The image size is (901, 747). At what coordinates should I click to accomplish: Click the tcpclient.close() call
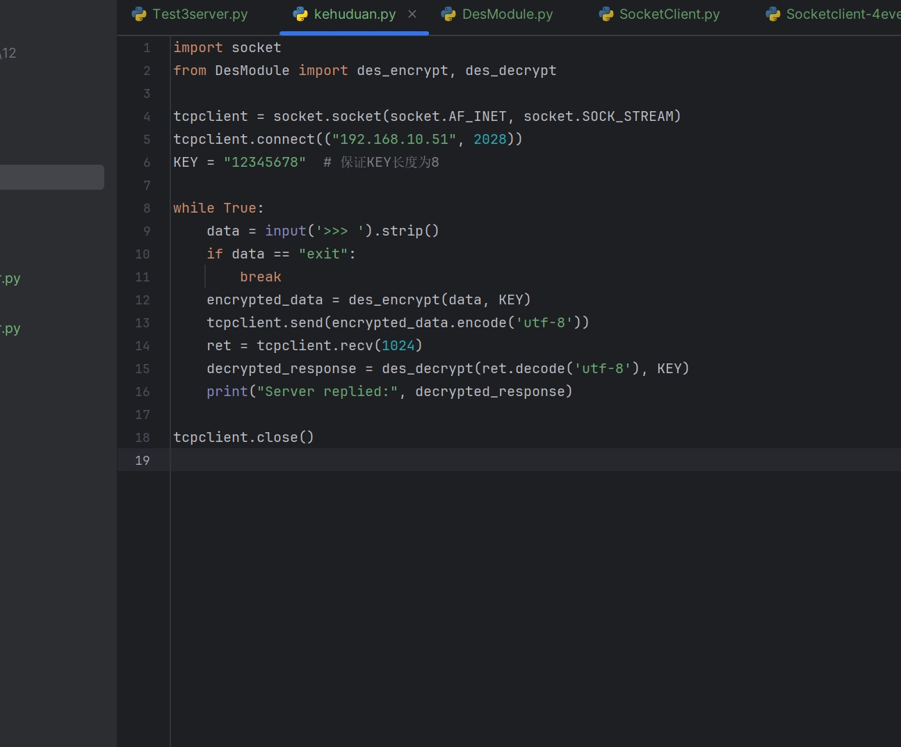pyautogui.click(x=243, y=437)
